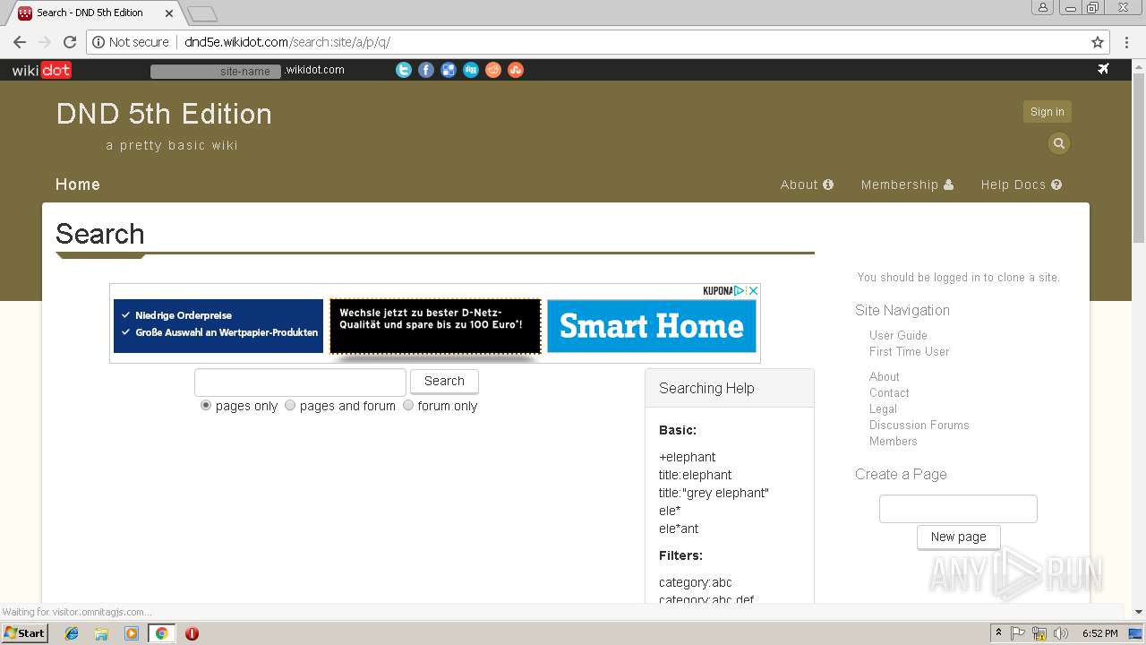
Task: Close the Search - DND 5th Edition tab
Action: tap(169, 13)
